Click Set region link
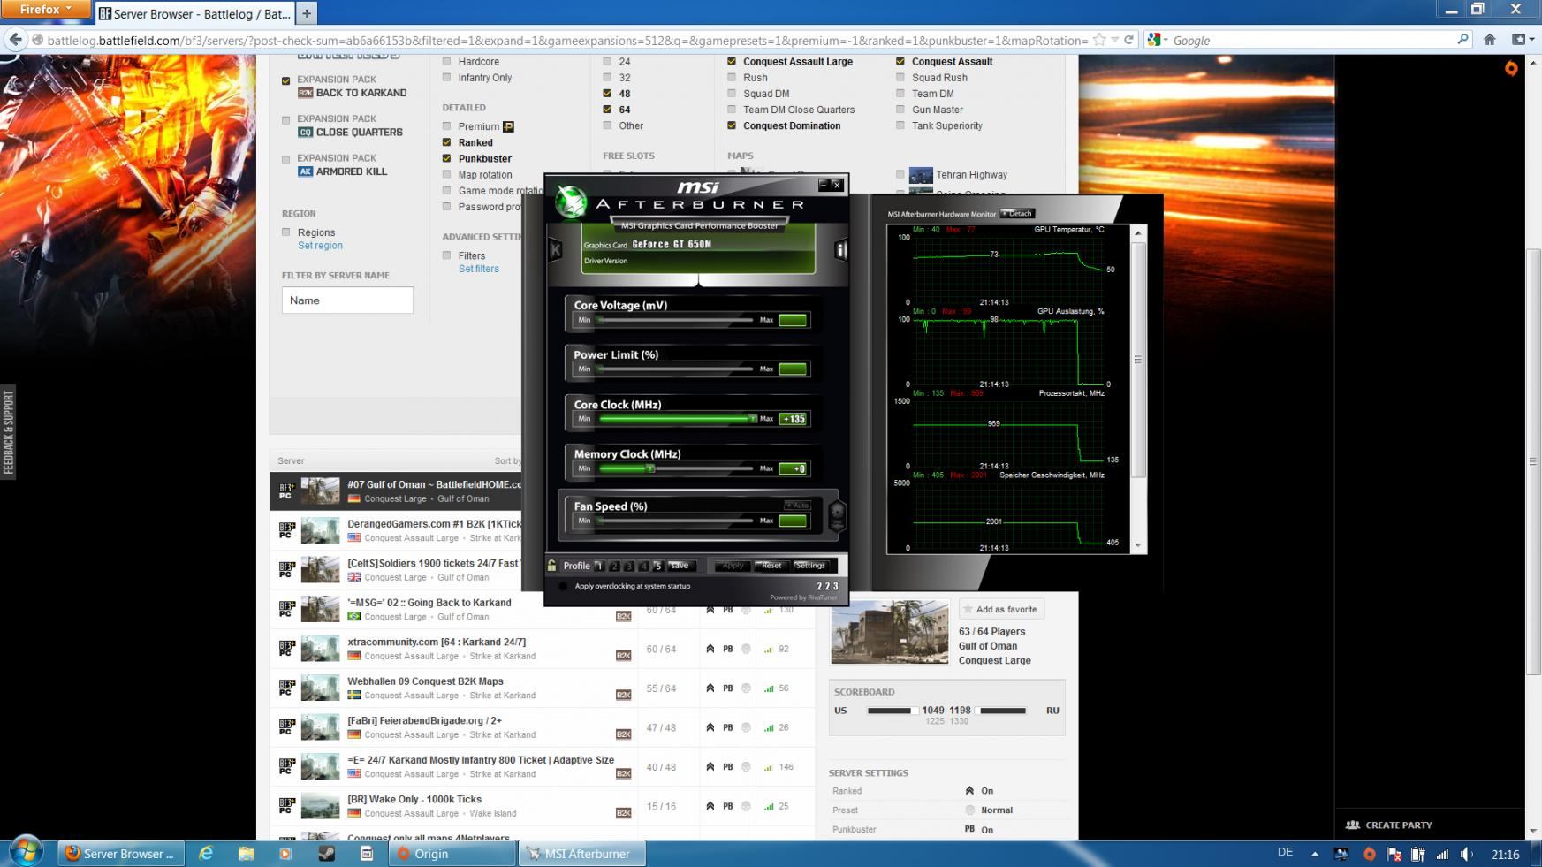Viewport: 1542px width, 867px height. tap(320, 246)
